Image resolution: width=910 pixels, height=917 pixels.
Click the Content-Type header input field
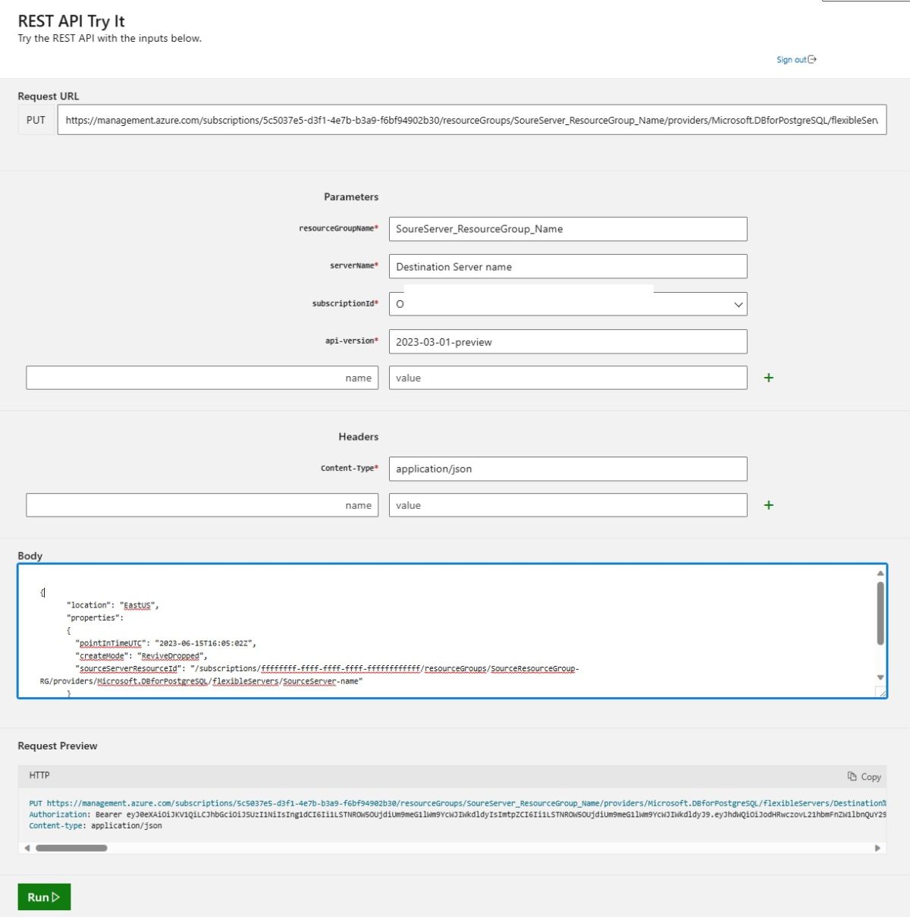(x=568, y=469)
